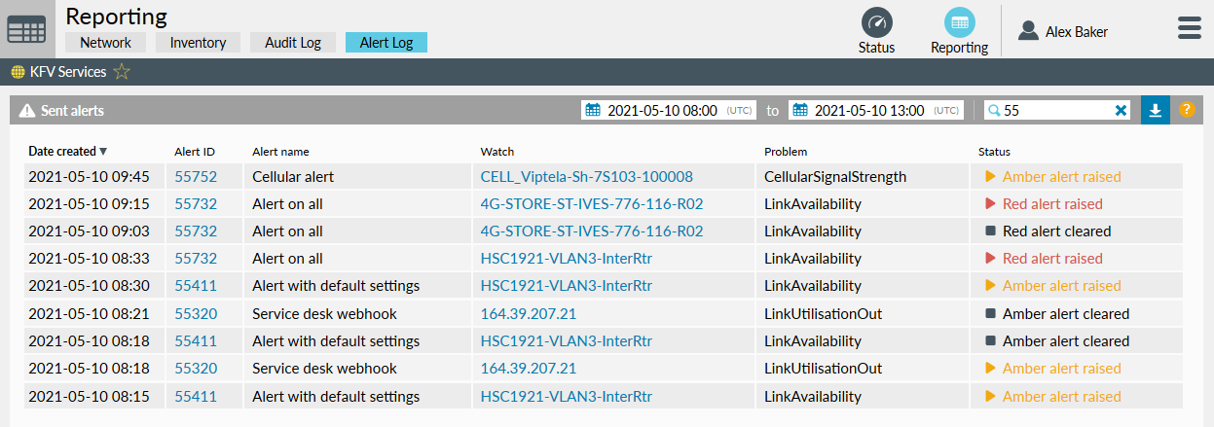Viewport: 1214px width, 427px height.
Task: Click the Alex Baker user icon
Action: pyautogui.click(x=1028, y=31)
